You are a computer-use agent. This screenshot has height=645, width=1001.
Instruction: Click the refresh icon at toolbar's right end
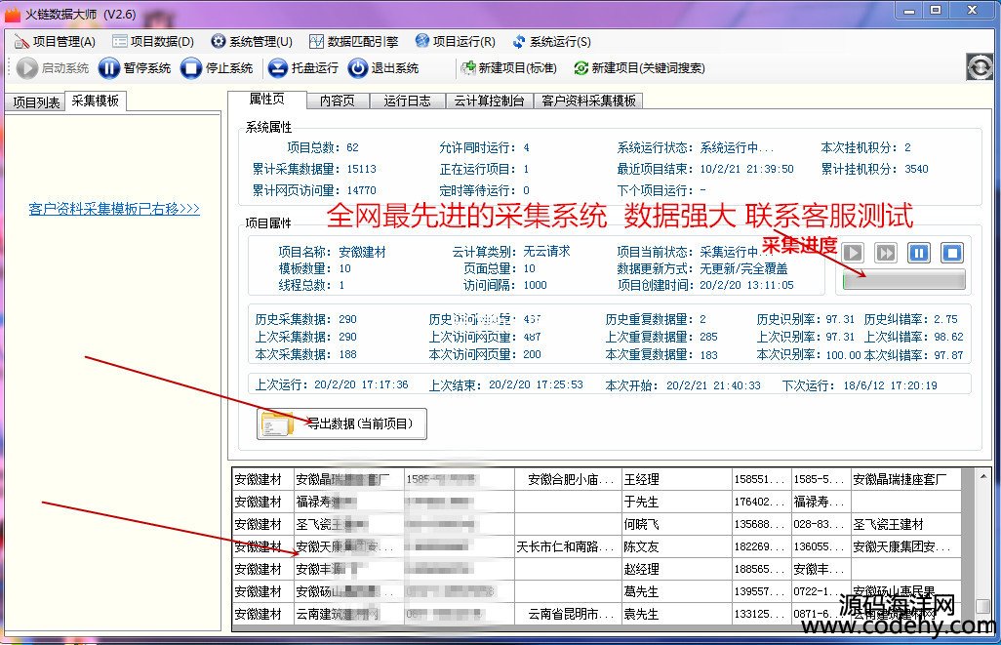pos(980,67)
